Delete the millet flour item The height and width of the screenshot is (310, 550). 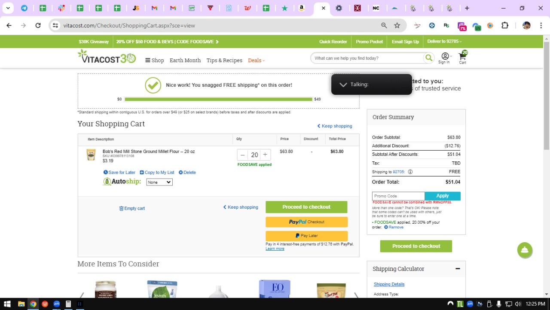pos(187,173)
